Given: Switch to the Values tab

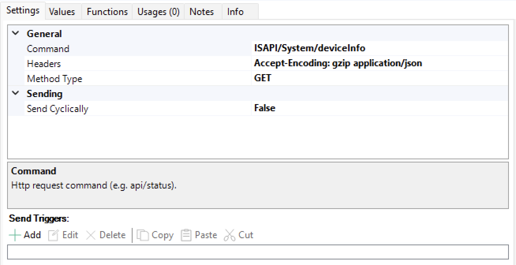Looking at the screenshot, I should pyautogui.click(x=62, y=12).
